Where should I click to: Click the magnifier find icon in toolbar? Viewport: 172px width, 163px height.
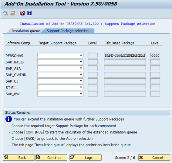pos(6,13)
